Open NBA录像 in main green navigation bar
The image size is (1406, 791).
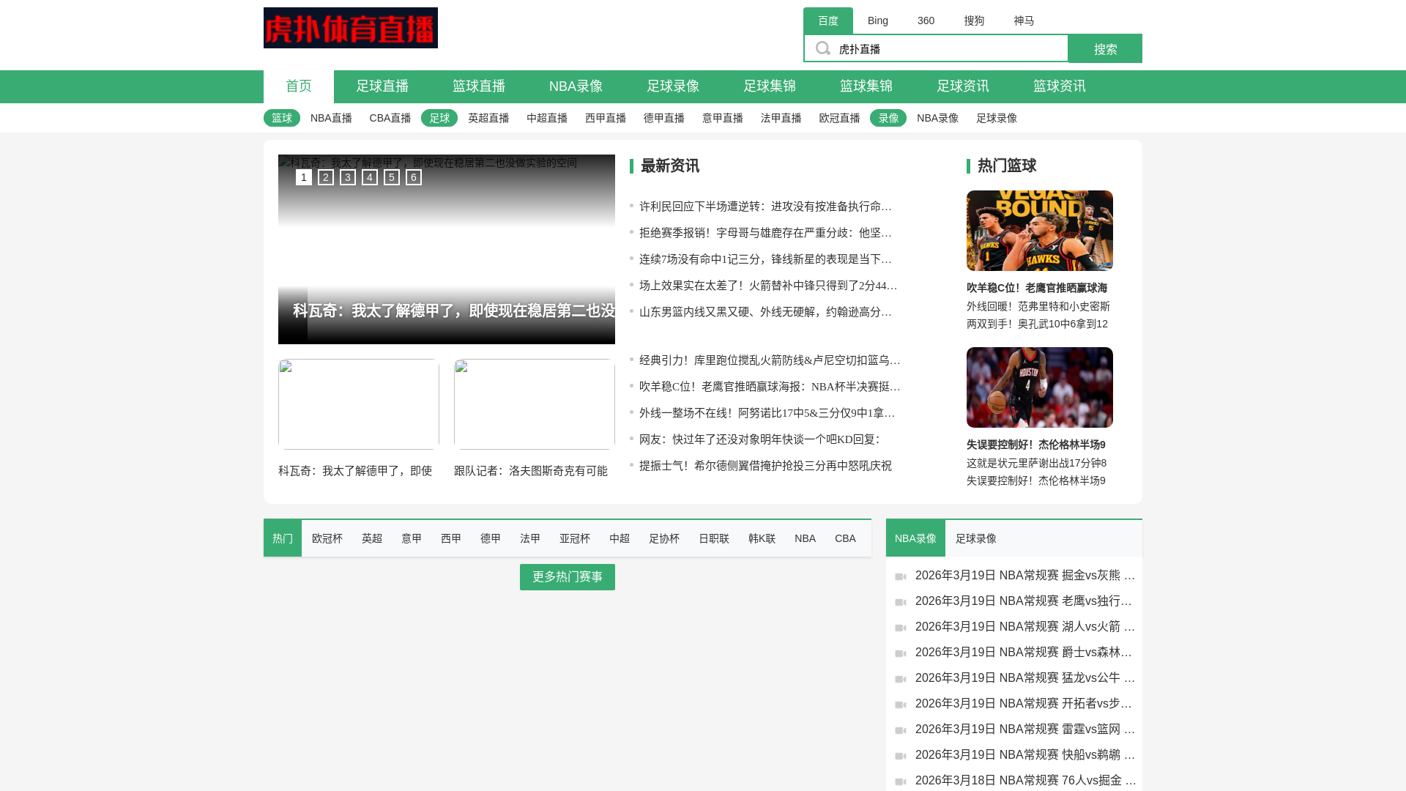click(x=576, y=86)
